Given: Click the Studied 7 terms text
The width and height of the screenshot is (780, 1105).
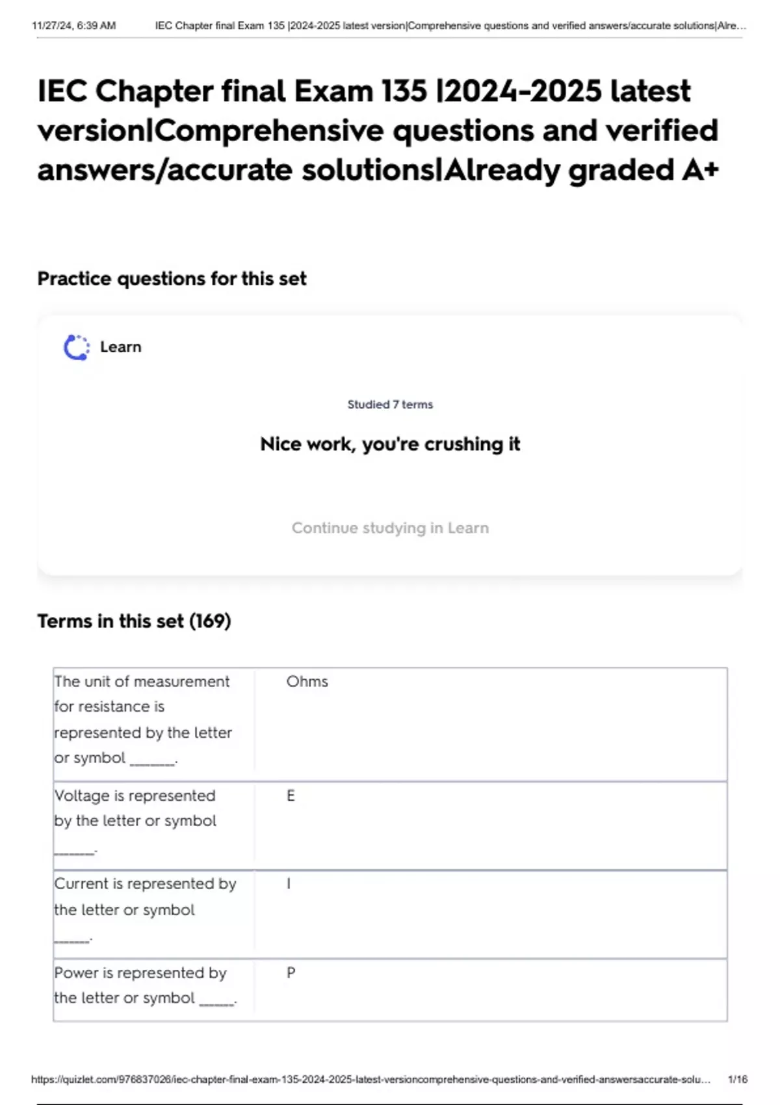Looking at the screenshot, I should pyautogui.click(x=390, y=404).
